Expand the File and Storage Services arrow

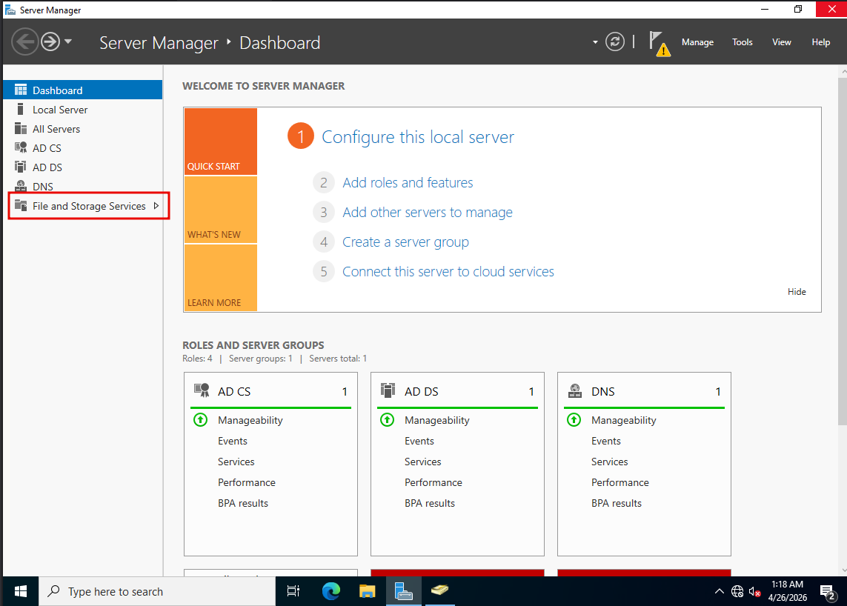156,206
